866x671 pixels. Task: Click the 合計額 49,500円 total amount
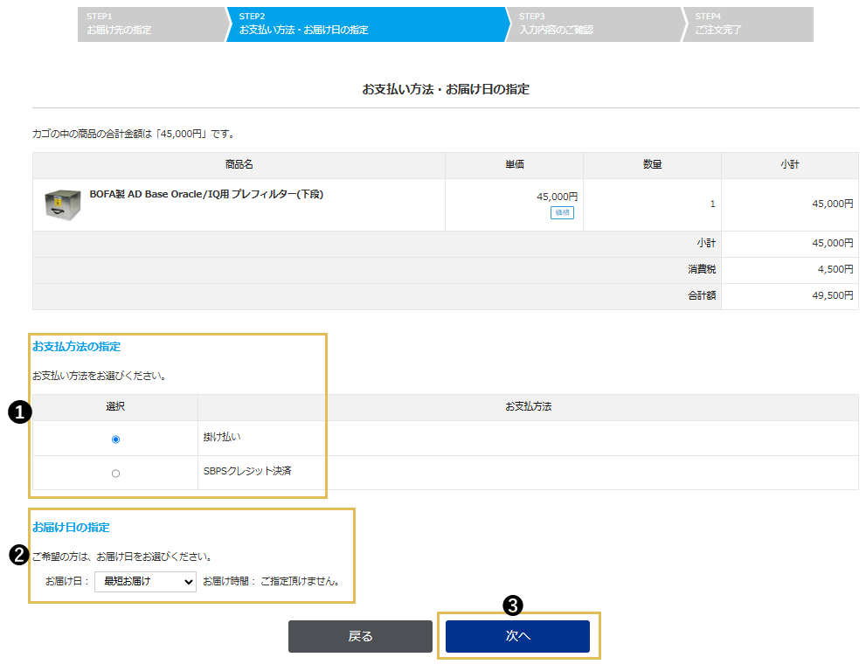tap(833, 296)
